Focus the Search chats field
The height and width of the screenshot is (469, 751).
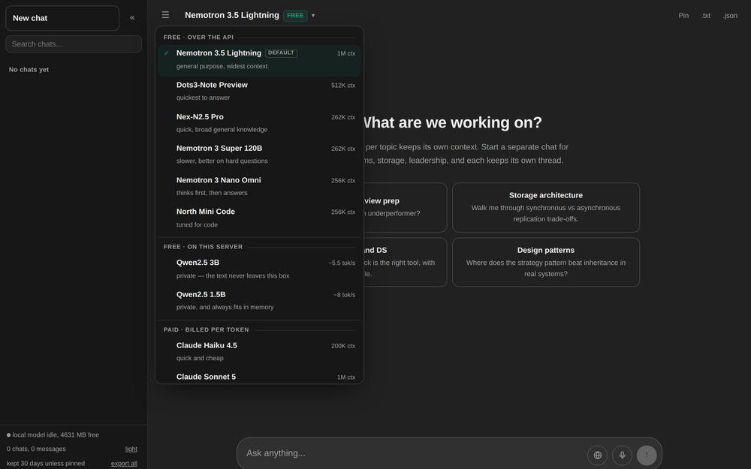74,44
